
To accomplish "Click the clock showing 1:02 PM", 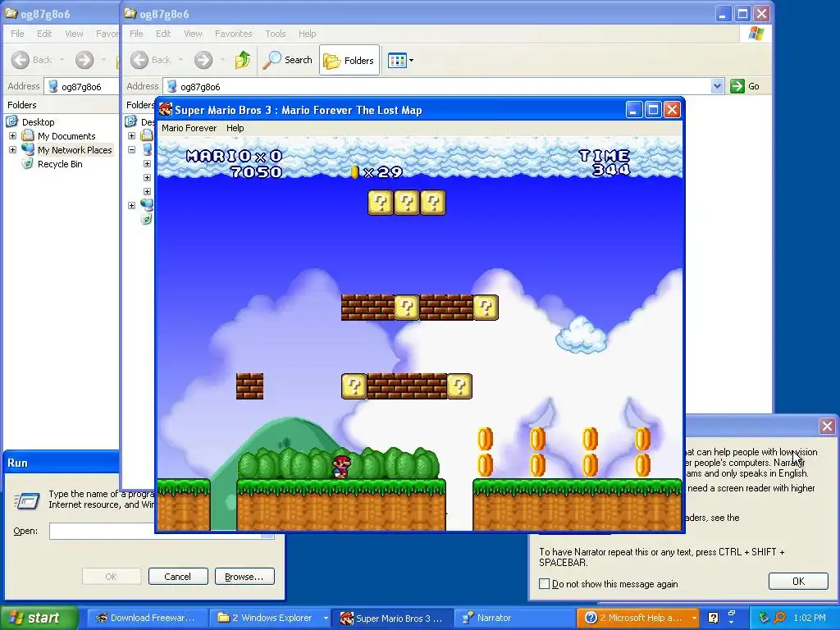I will (x=810, y=618).
